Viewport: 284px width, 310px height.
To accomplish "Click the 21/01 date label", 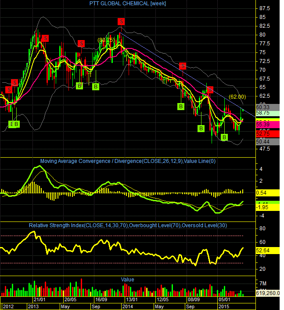I will (40, 299).
